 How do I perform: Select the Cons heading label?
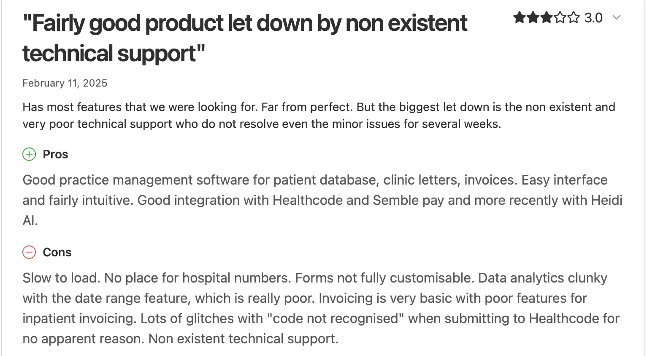57,253
